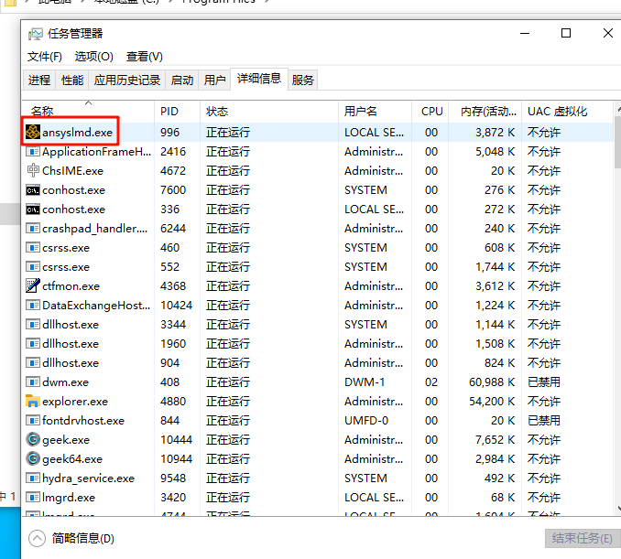
Task: Sort by the PID column header
Action: pyautogui.click(x=177, y=112)
